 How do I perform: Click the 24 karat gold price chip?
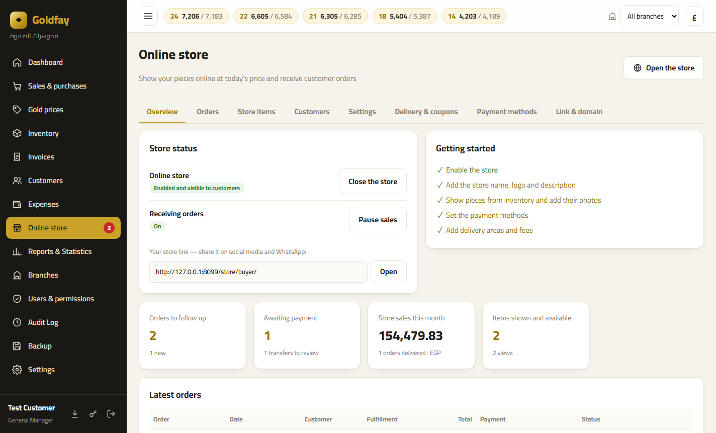[197, 16]
